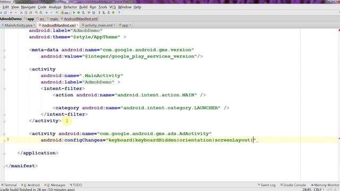Select the app folder breadcrumb
Viewport: 340px width, 191px height.
pos(29,19)
